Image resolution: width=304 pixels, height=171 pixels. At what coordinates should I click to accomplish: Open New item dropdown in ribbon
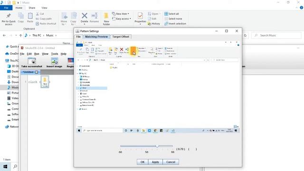click(120, 14)
